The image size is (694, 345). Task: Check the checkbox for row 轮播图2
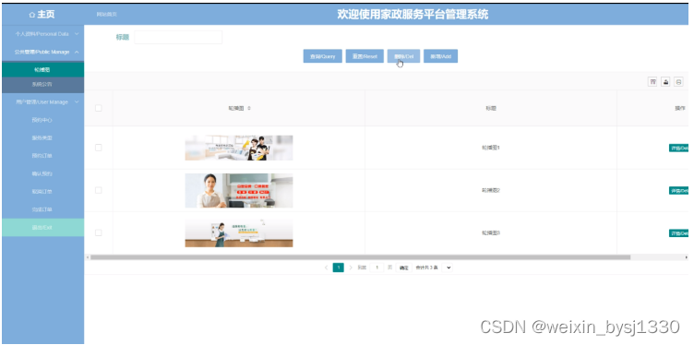(x=98, y=190)
